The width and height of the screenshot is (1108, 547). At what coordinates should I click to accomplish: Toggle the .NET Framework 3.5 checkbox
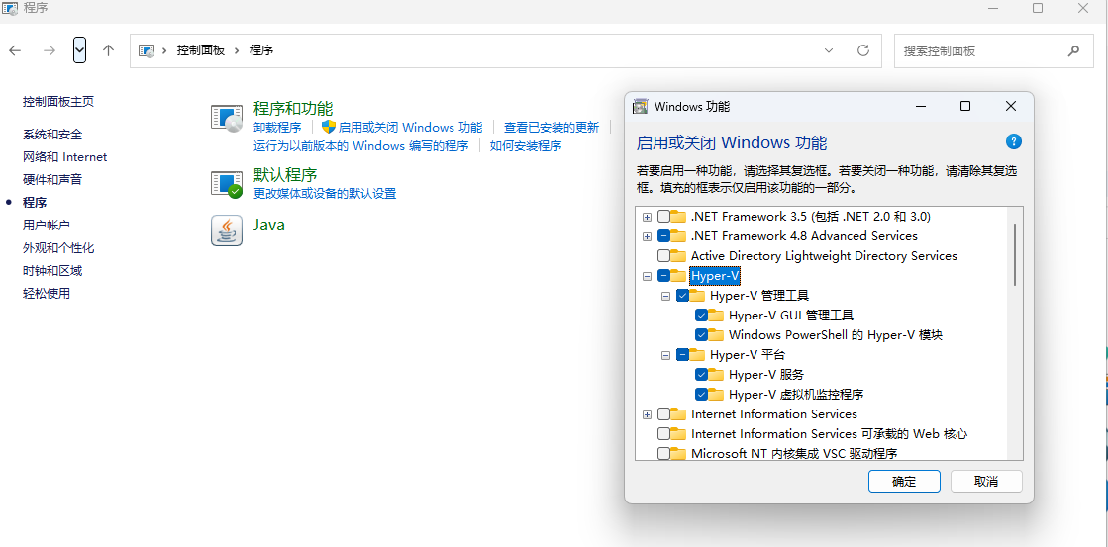tap(664, 216)
